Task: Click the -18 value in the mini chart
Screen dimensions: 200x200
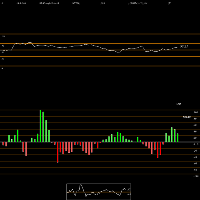Action: [129, 194]
